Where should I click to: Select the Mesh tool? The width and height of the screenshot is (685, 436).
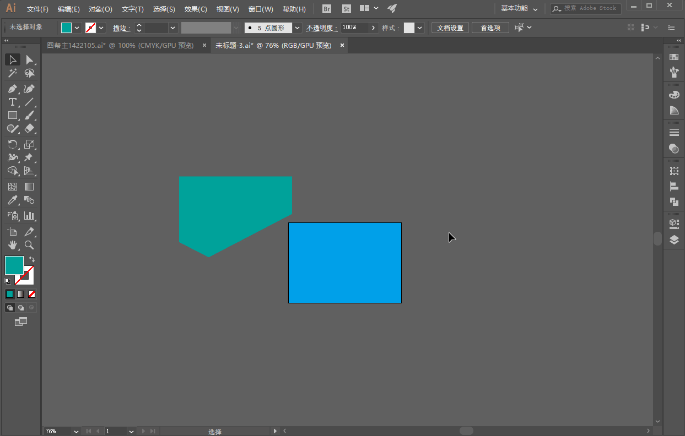click(13, 187)
